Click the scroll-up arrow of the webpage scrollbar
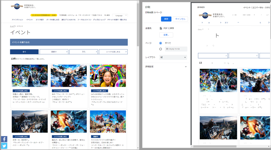 tap(138, 2)
